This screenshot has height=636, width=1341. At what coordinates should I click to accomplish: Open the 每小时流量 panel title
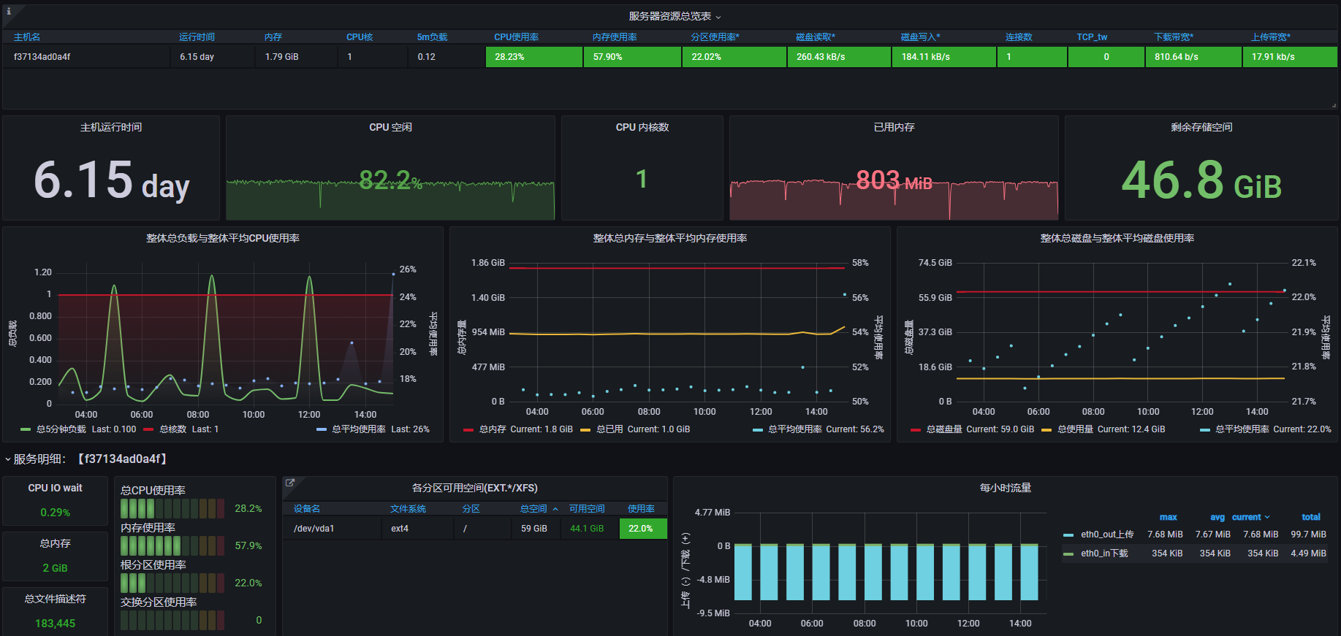[1006, 488]
